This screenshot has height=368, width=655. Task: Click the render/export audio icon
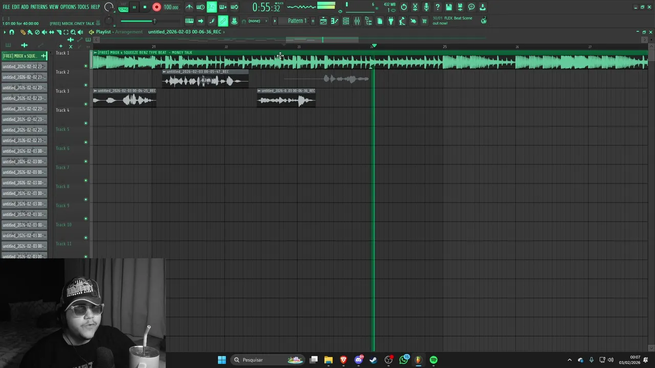click(x=460, y=7)
